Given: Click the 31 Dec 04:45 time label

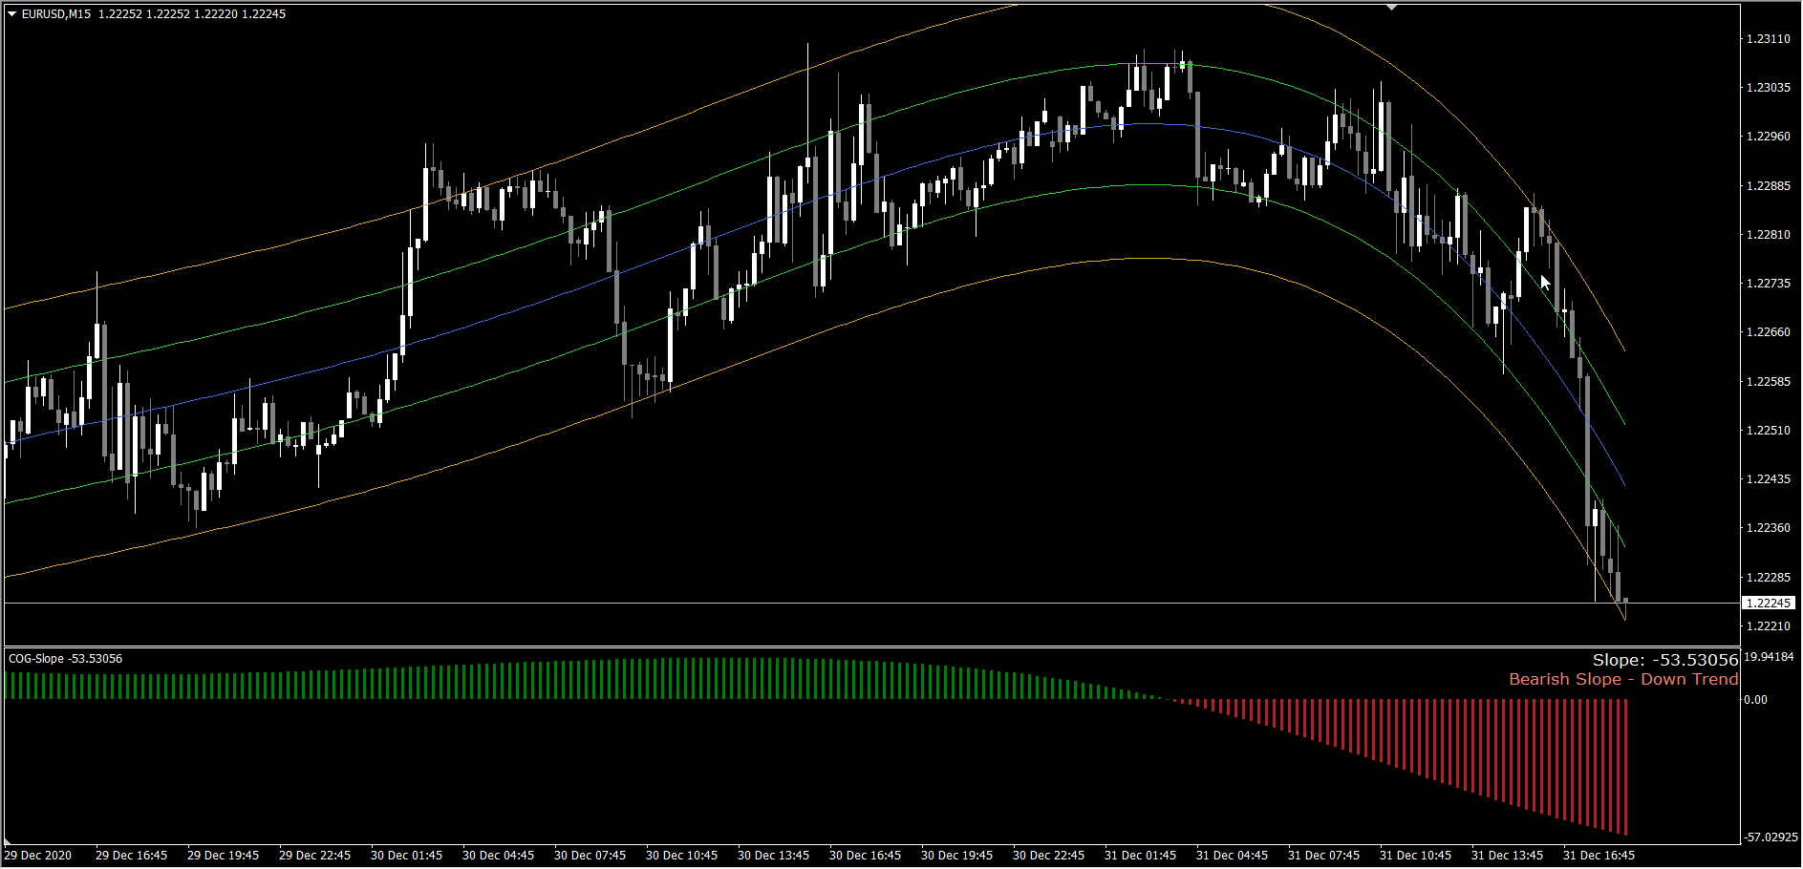Looking at the screenshot, I should pos(1233,856).
